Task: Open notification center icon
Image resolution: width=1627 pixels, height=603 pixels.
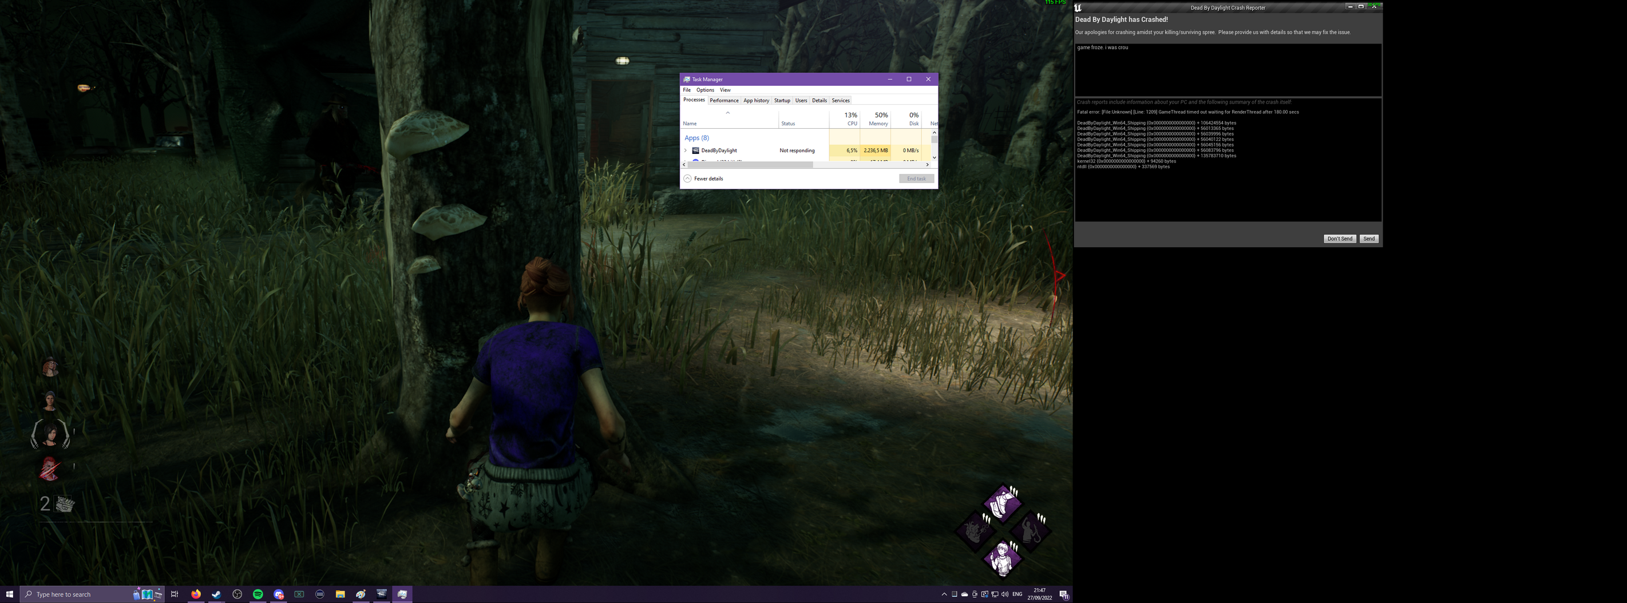Action: (1064, 594)
